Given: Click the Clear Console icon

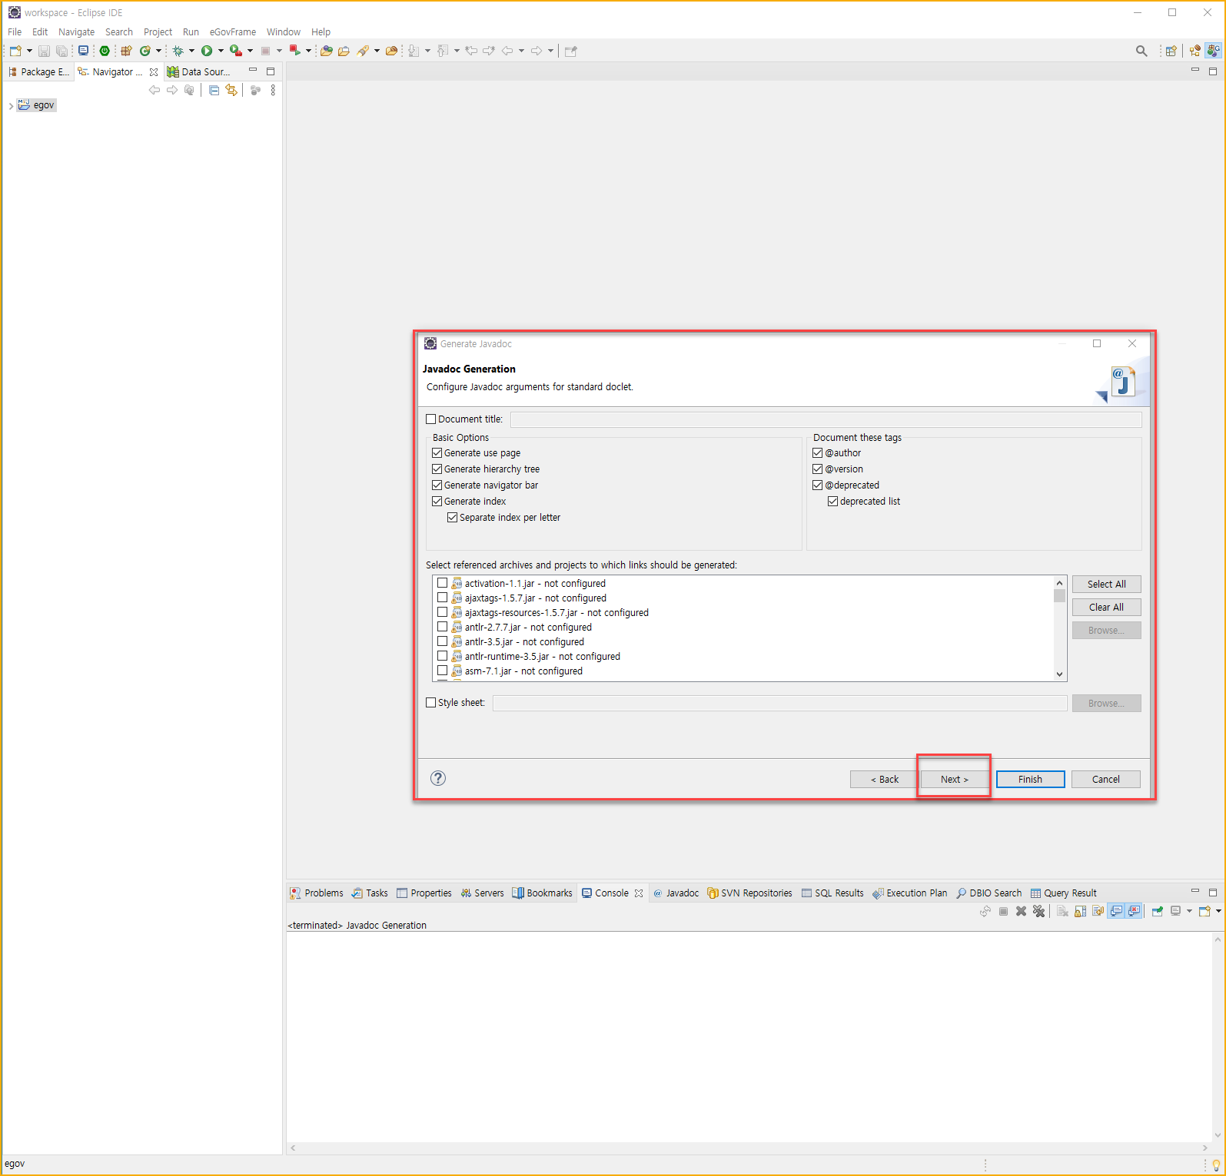Looking at the screenshot, I should (1062, 911).
